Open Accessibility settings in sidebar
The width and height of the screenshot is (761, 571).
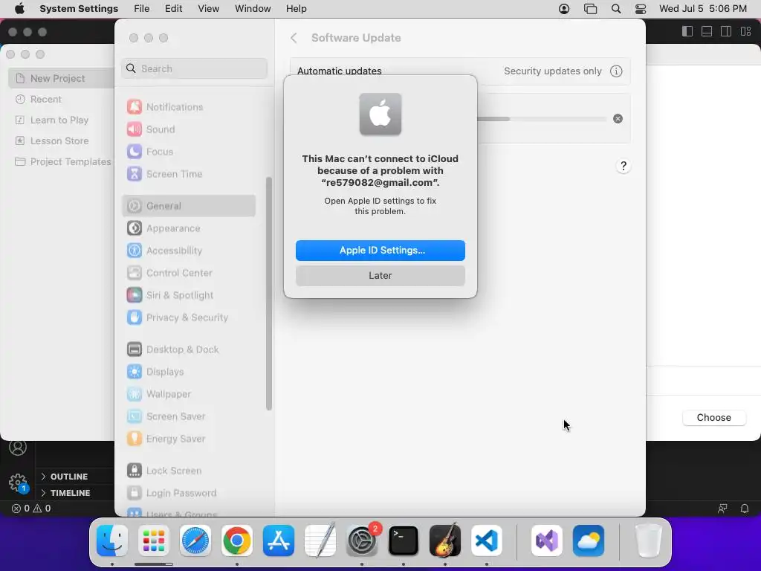[x=189, y=251]
